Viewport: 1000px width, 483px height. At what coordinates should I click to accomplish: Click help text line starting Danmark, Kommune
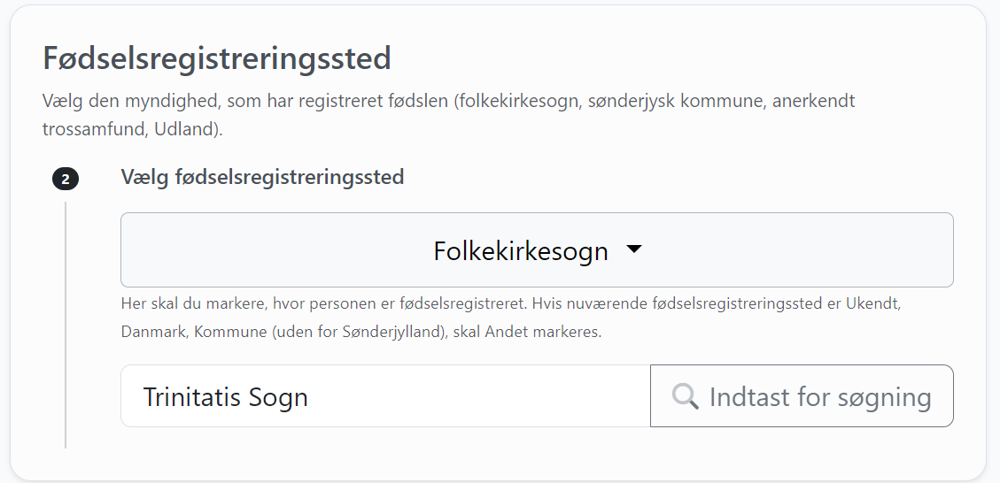click(361, 332)
